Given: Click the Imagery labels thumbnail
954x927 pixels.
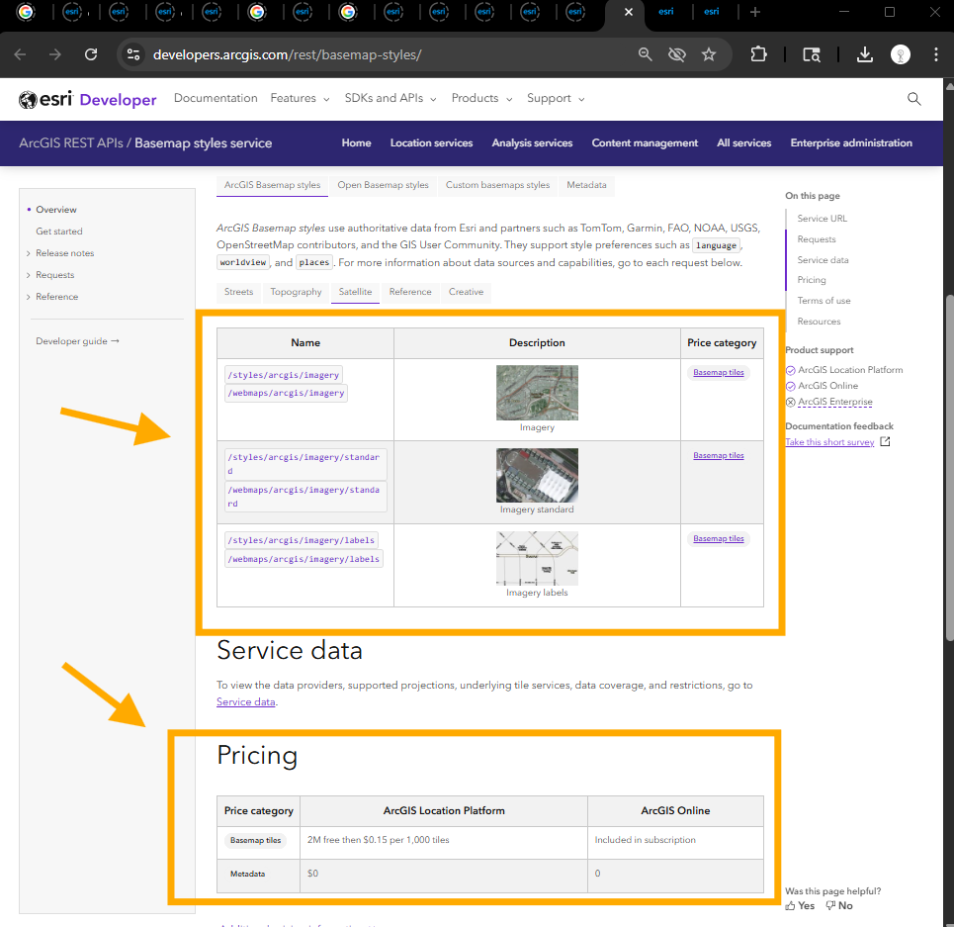Looking at the screenshot, I should click(x=537, y=559).
